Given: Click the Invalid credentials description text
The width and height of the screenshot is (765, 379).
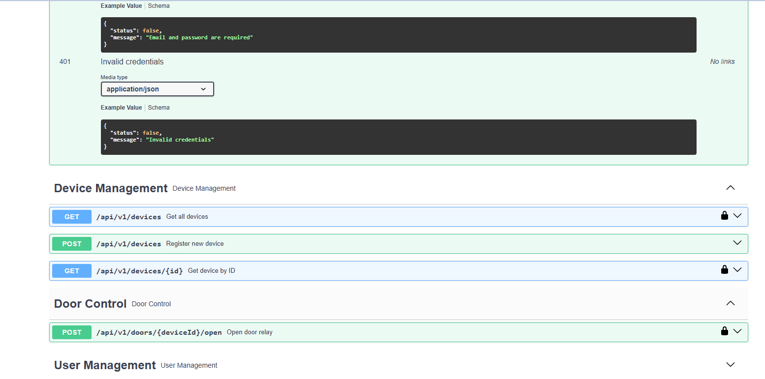Looking at the screenshot, I should click(132, 61).
